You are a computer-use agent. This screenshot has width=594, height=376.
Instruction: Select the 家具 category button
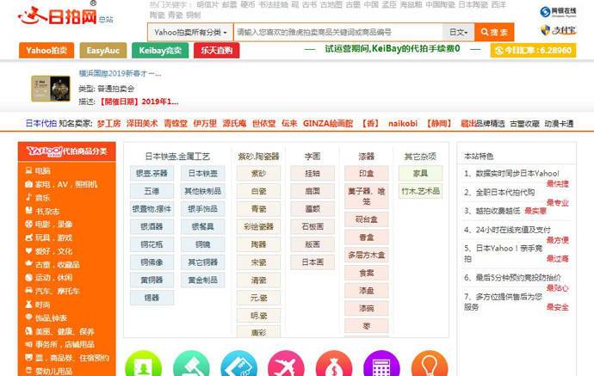420,174
